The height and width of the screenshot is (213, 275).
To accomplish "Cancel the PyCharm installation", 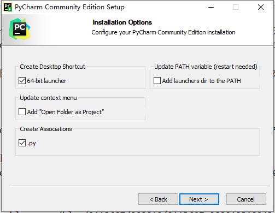I will pos(246,199).
